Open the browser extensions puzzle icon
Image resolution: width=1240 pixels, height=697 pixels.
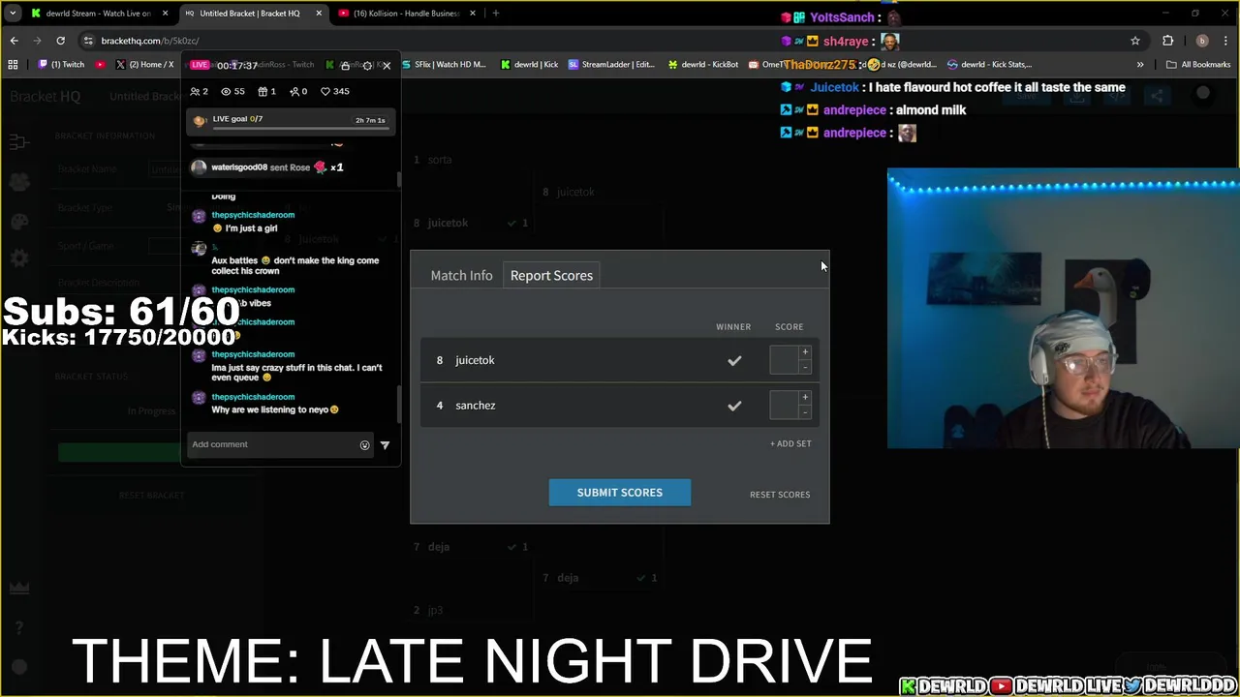click(1167, 41)
